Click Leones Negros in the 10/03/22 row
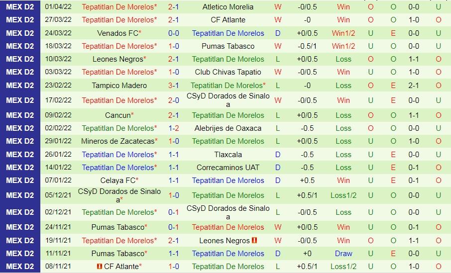 (x=117, y=59)
